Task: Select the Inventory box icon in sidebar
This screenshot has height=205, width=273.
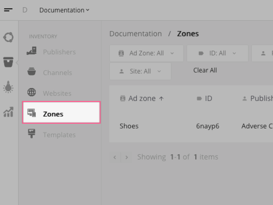Action: (8, 62)
